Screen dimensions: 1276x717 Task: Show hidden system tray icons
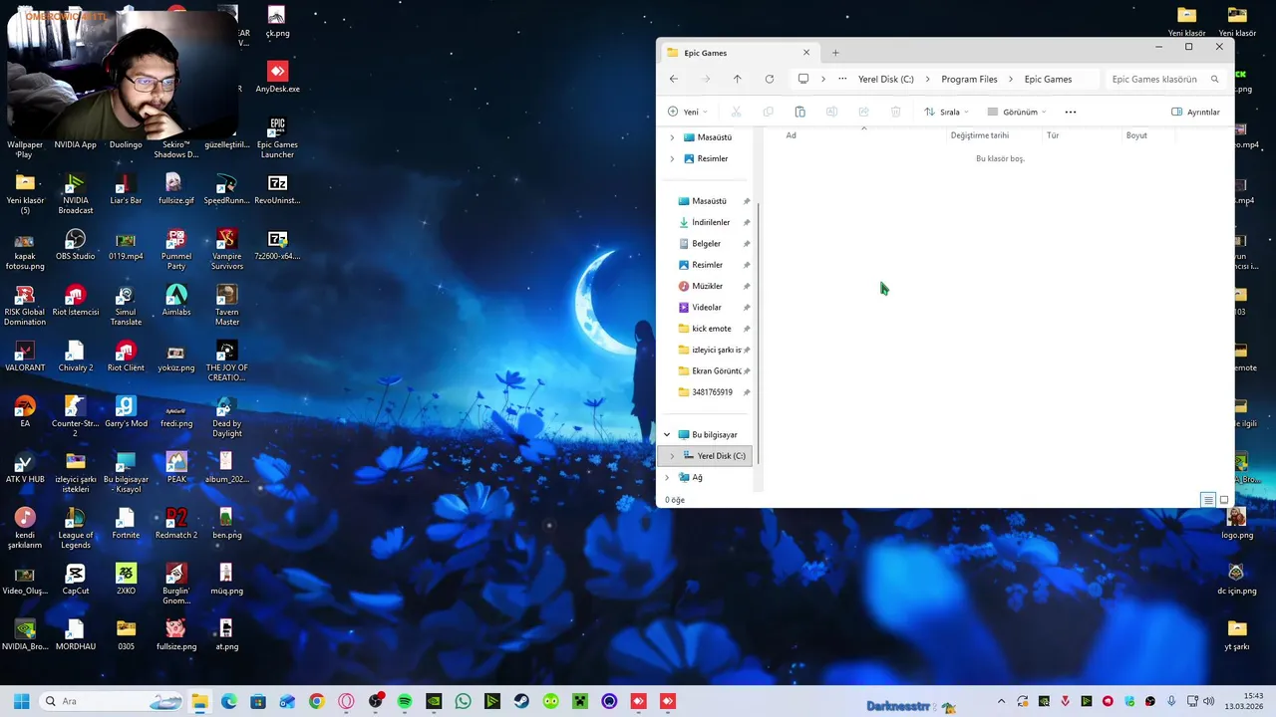(x=1001, y=701)
